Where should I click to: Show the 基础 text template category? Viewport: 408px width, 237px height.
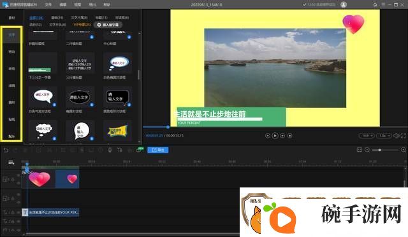pos(57,18)
